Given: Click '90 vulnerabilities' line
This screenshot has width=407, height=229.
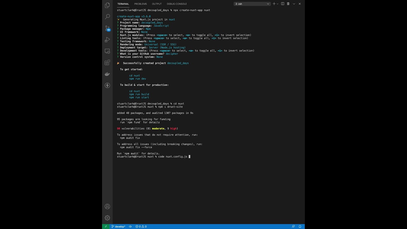Looking at the screenshot, I should point(148,128).
